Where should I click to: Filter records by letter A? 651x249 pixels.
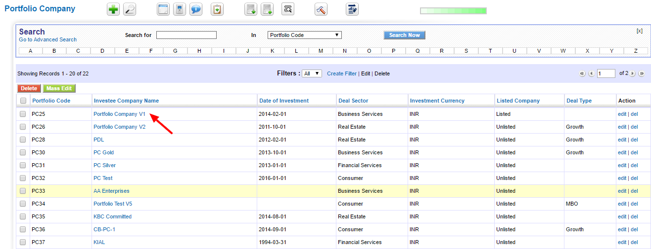31,51
